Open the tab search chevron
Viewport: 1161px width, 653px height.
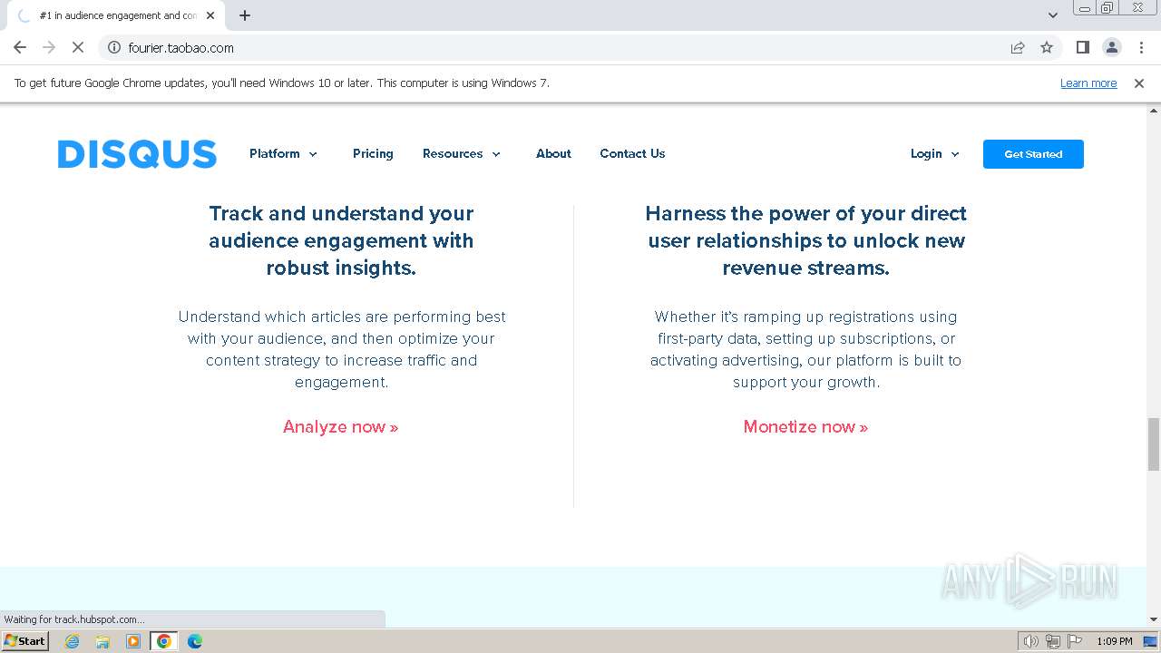coord(1053,15)
